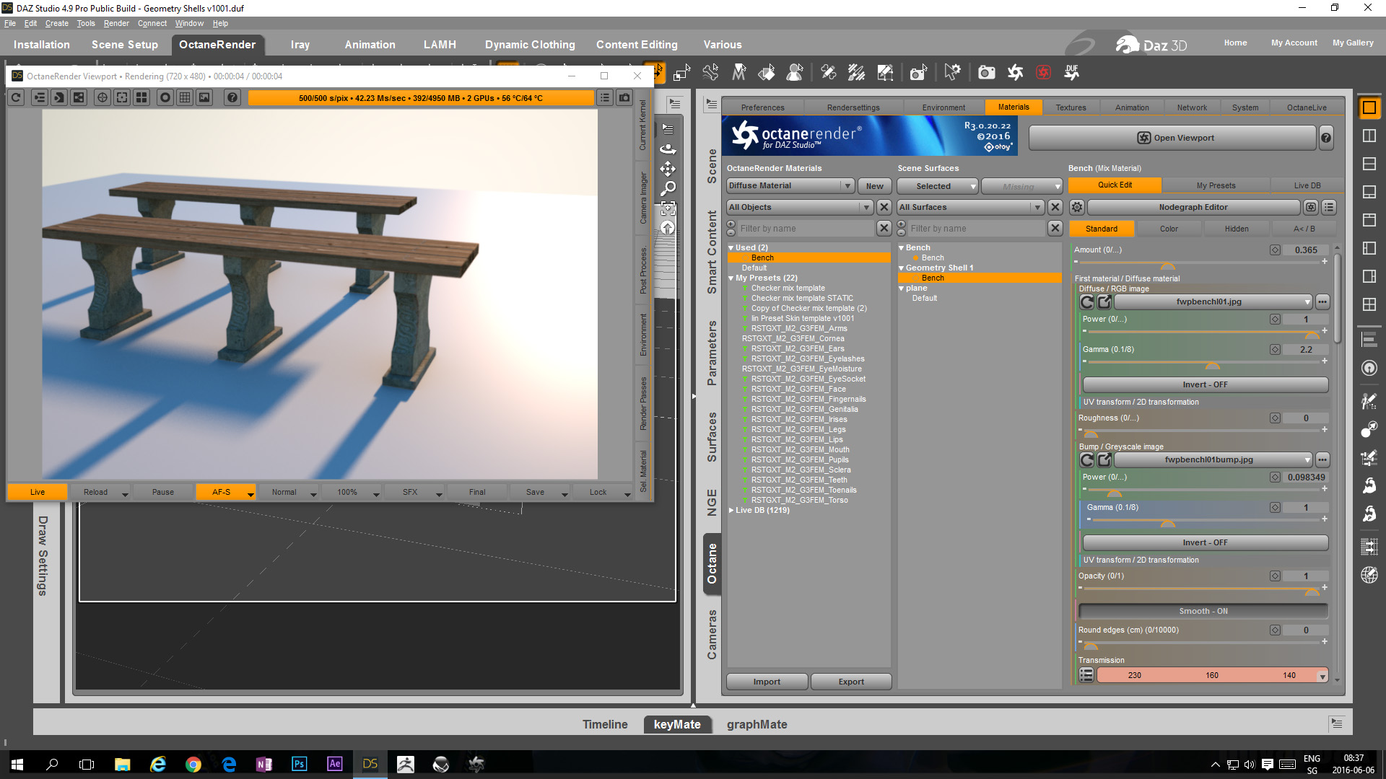Viewport: 1386px width, 779px height.
Task: Switch to the Textures tab
Action: coord(1071,107)
